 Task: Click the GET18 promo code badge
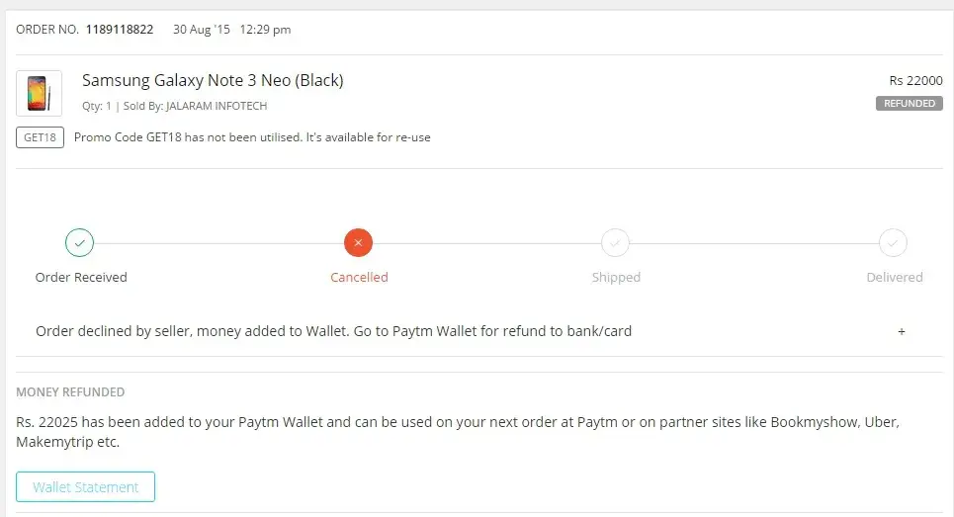click(x=40, y=137)
